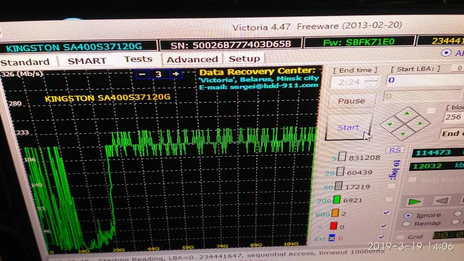Click the 20 ms block swatch

[x=340, y=172]
